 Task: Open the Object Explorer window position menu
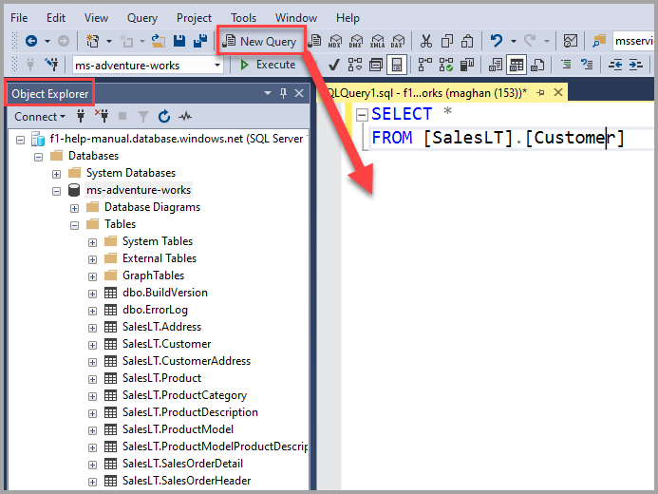[x=268, y=93]
